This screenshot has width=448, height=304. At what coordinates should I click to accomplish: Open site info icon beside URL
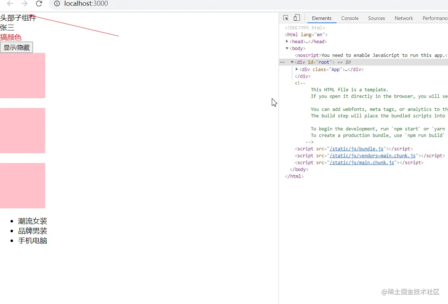[57, 4]
